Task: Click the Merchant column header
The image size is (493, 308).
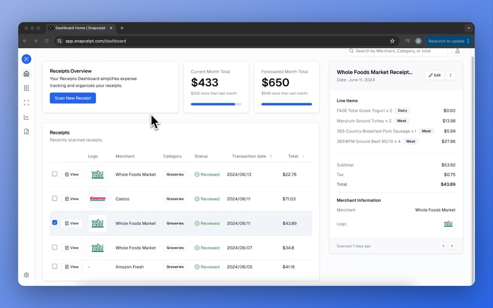Action: click(x=125, y=156)
